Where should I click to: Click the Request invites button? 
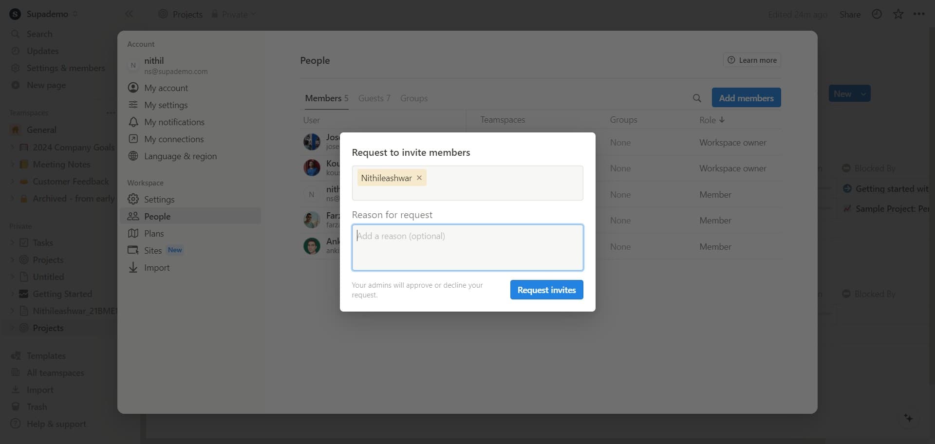[546, 290]
